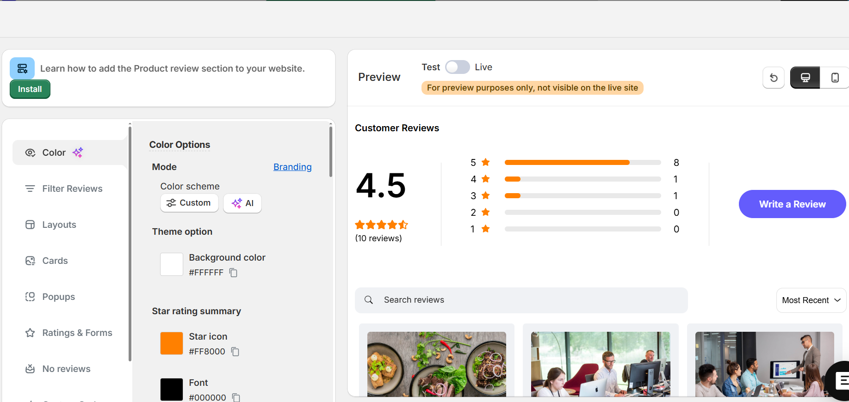The image size is (849, 402).
Task: Select Custom color scheme
Action: [x=189, y=203]
